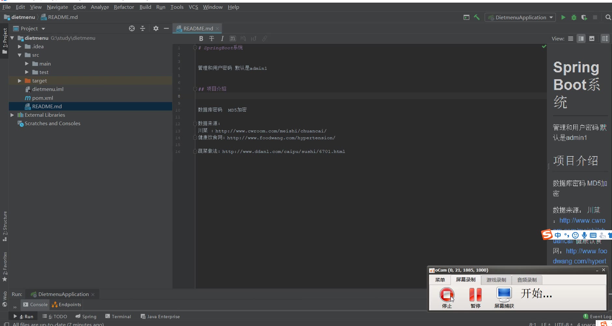Viewport: 612px width, 326px height.
Task: Click the cwroom.com link in preview
Action: point(582,221)
